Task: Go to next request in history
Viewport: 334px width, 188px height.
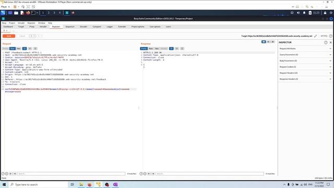Action: point(39,36)
